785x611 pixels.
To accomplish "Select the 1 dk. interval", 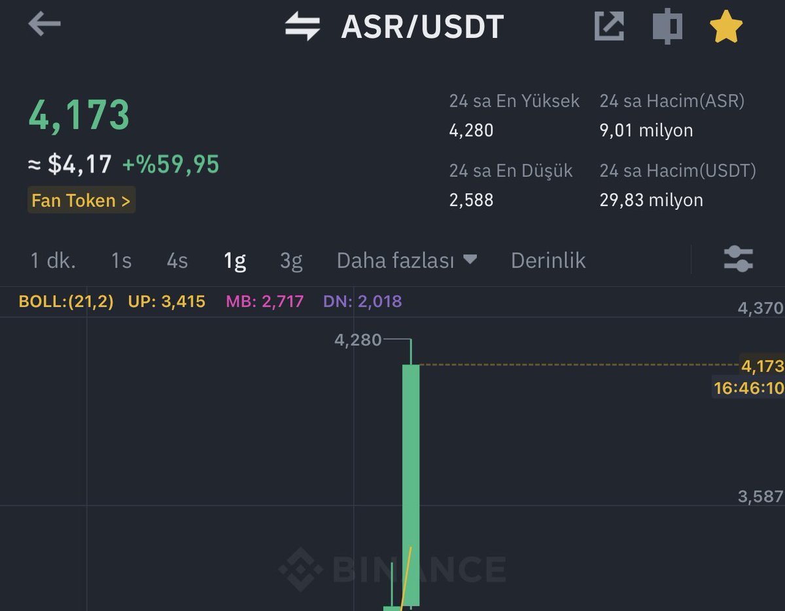I will pyautogui.click(x=53, y=260).
